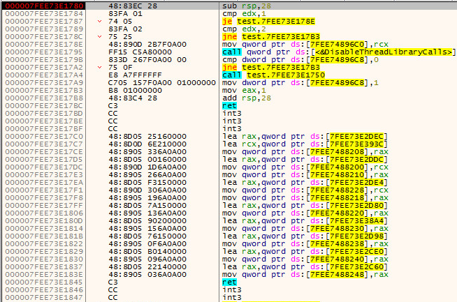Select opcode bytes 'C705 157F0A00 01000000'
This screenshot has width=457, height=302.
tap(161, 82)
